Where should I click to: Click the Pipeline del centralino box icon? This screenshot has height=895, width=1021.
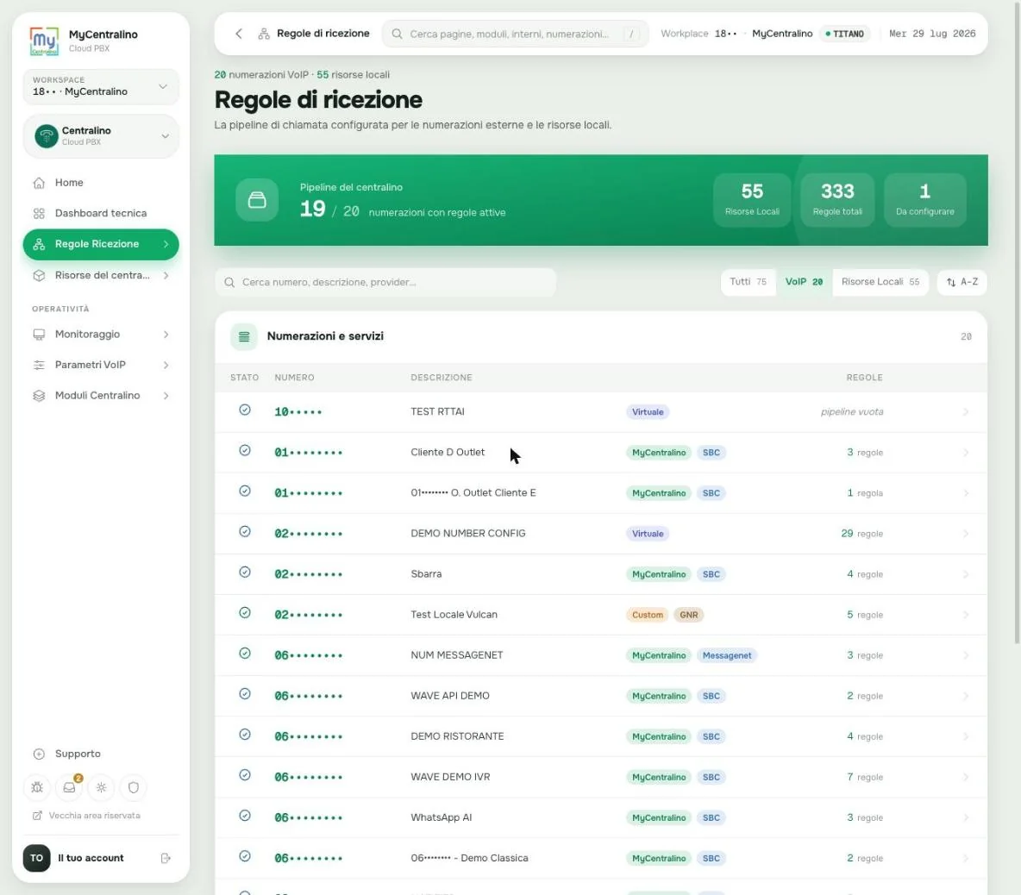[257, 200]
